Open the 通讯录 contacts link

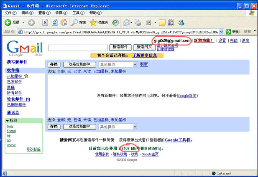tap(13, 113)
